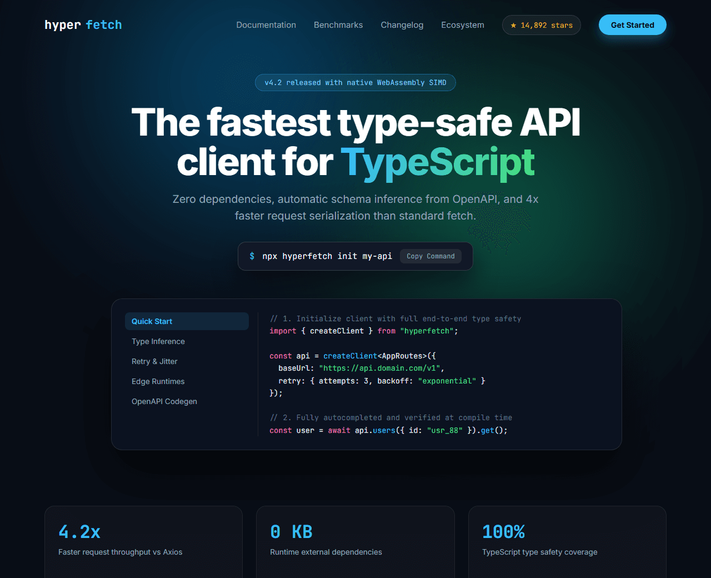Click the TypeScript gradient headline word
Viewport: 711px width, 578px height.
point(438,162)
